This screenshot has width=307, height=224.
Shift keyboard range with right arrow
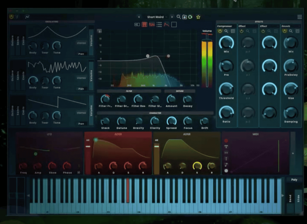[283, 195]
